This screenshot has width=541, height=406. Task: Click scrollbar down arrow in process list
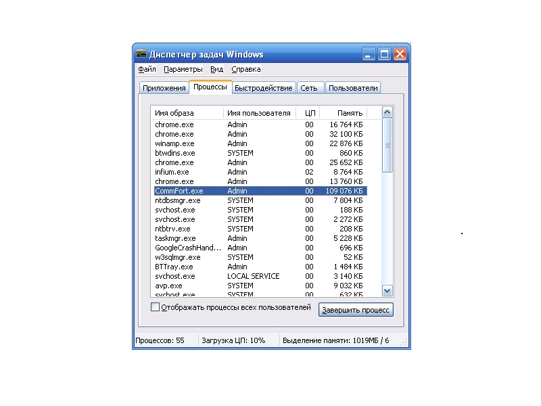pyautogui.click(x=387, y=290)
